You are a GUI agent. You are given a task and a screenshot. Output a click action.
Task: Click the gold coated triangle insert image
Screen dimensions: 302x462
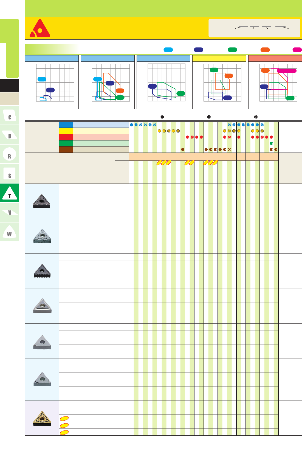point(42,418)
